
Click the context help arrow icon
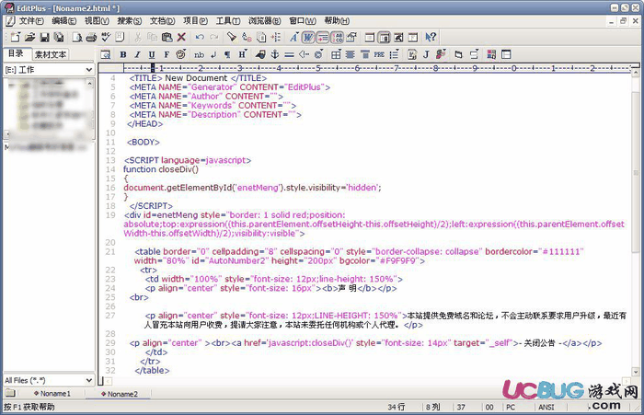pos(431,38)
